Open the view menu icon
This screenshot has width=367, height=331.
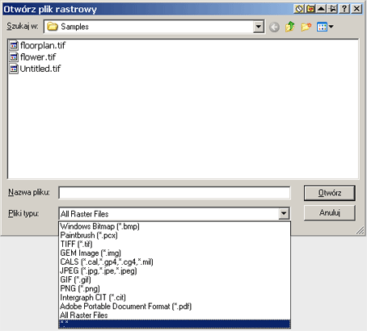tap(325, 27)
